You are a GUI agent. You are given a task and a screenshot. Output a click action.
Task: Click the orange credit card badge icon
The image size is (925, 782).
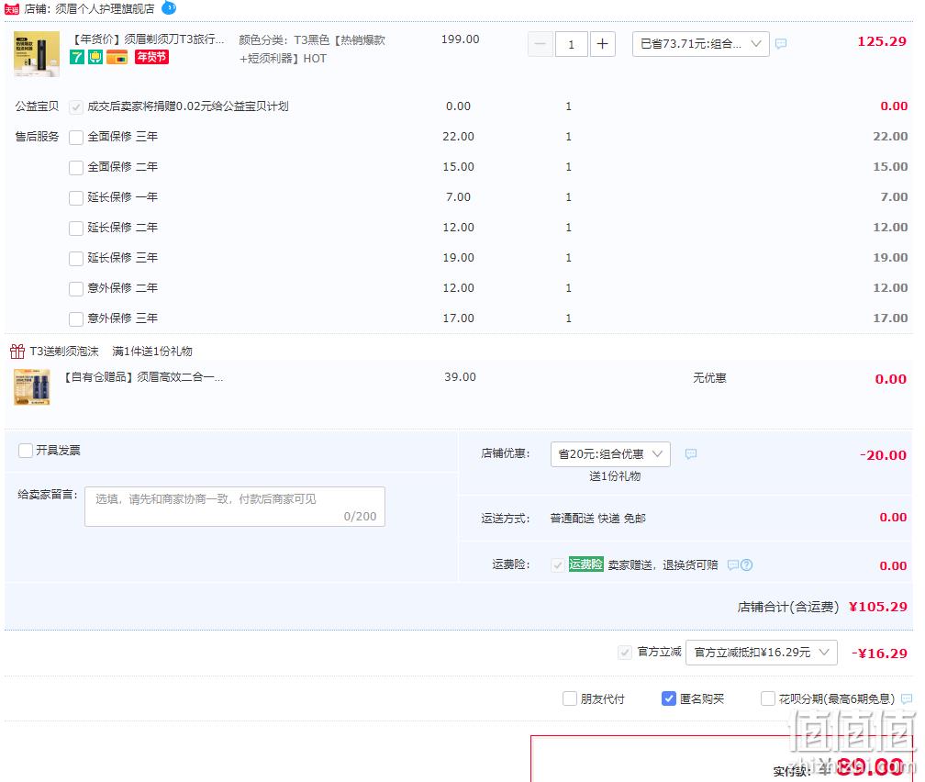pos(117,57)
